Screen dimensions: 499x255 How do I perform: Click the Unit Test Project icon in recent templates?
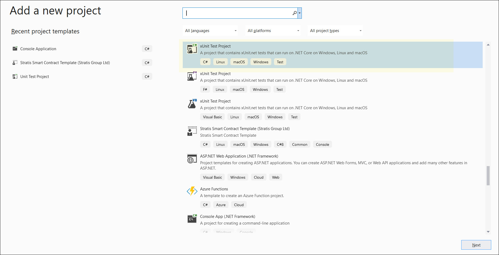pos(15,76)
